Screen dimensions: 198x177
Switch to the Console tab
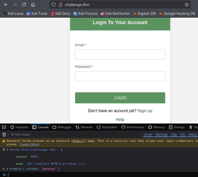40,127
